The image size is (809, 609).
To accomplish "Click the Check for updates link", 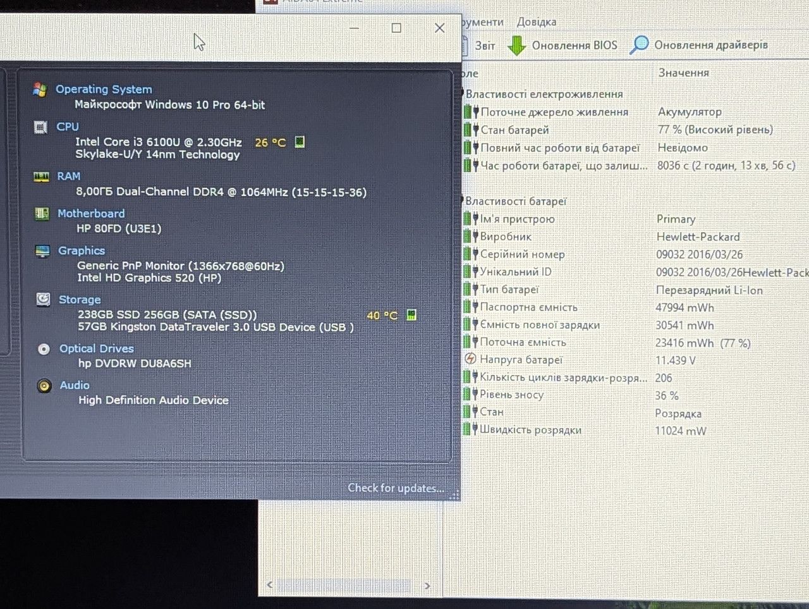I will (x=396, y=488).
